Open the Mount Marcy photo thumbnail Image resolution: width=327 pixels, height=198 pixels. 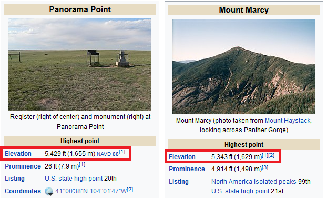(244, 67)
